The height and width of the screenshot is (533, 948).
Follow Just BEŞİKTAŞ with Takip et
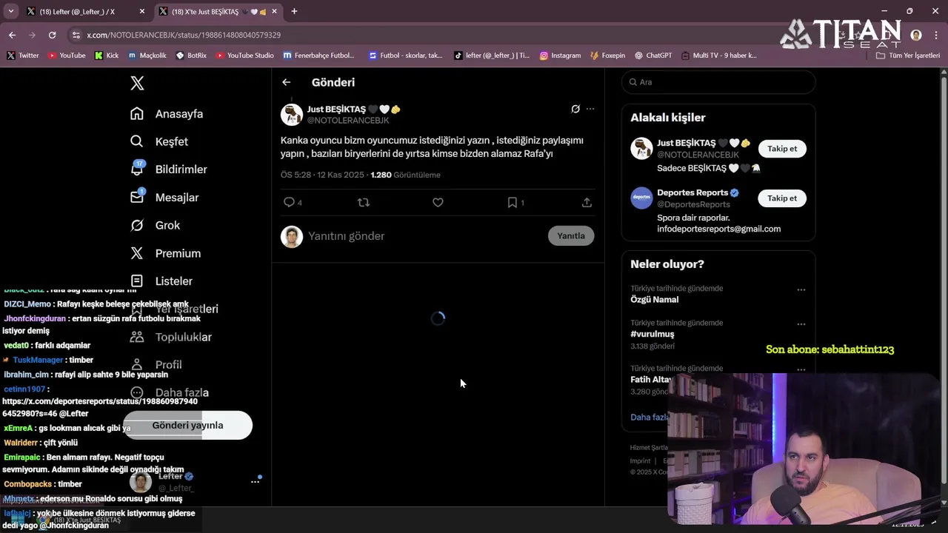782,149
